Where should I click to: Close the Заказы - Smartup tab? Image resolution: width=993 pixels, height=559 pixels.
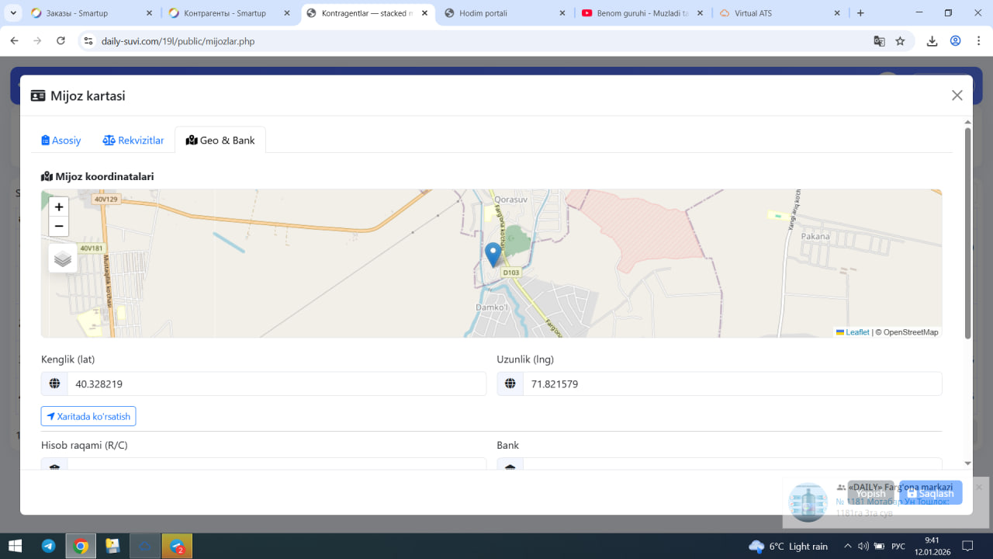pyautogui.click(x=149, y=13)
